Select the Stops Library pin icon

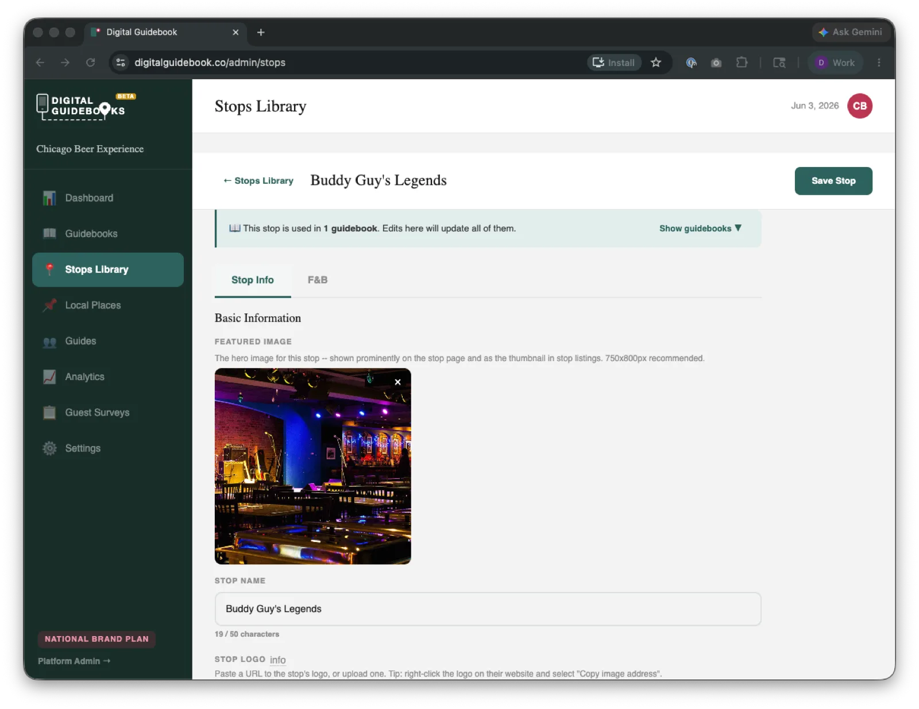49,269
